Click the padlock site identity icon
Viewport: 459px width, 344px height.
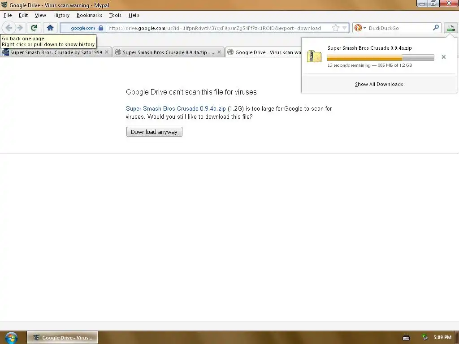point(101,28)
